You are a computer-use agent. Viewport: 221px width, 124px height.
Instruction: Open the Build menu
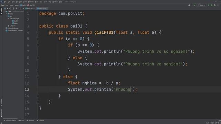(37, 2)
